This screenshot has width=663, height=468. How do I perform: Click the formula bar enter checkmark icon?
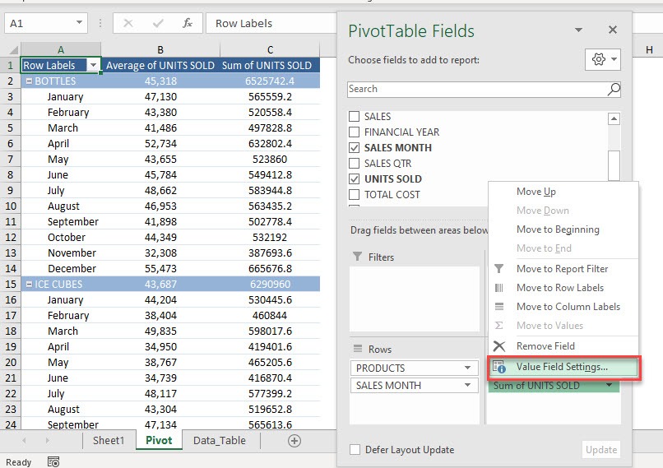(158, 23)
